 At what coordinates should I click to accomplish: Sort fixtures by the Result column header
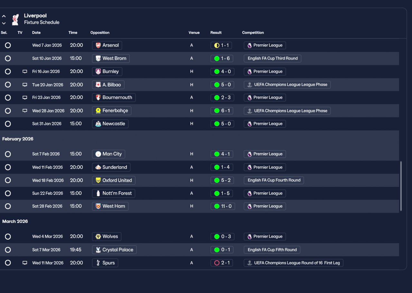(216, 32)
